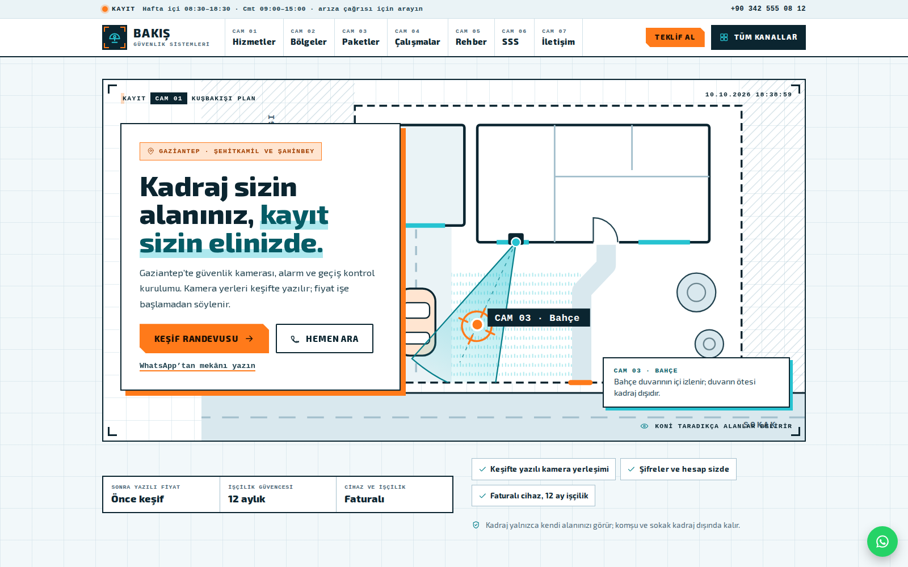
Task: Click the Tüm Kanallar button
Action: 758,37
